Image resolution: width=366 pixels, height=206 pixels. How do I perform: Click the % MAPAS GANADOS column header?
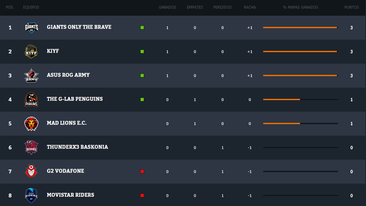pos(300,7)
